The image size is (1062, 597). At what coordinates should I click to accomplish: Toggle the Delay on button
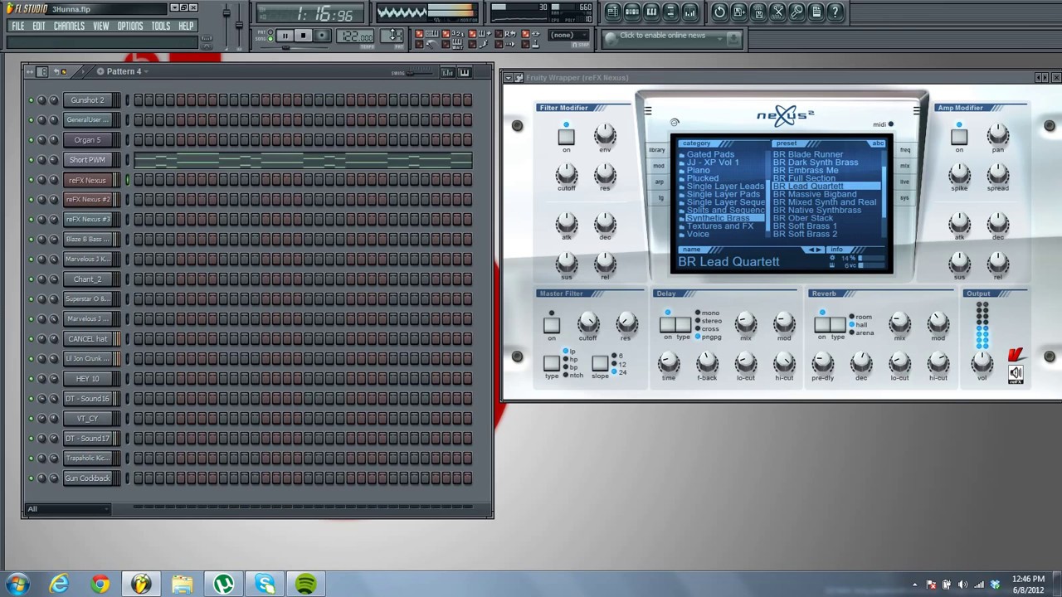[667, 324]
